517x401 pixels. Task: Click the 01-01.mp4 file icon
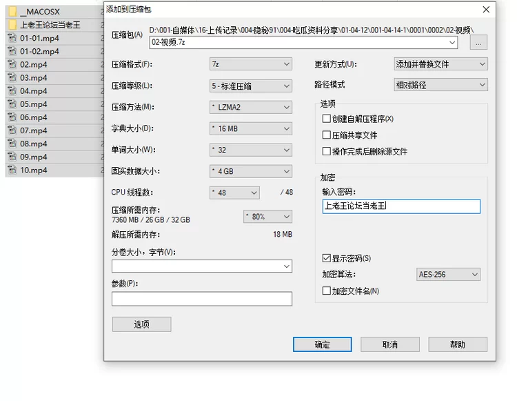pyautogui.click(x=12, y=38)
